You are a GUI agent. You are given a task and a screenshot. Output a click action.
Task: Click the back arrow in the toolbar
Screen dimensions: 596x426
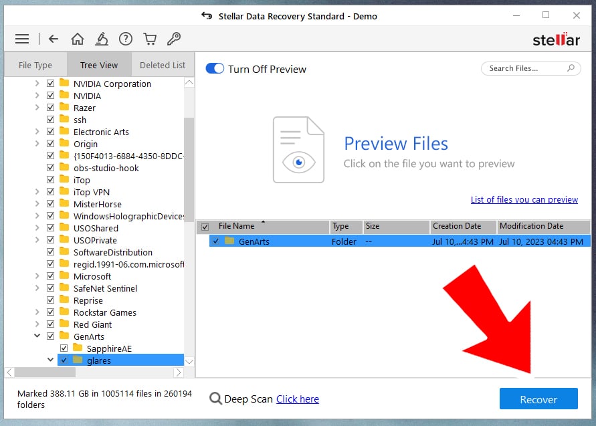tap(53, 38)
